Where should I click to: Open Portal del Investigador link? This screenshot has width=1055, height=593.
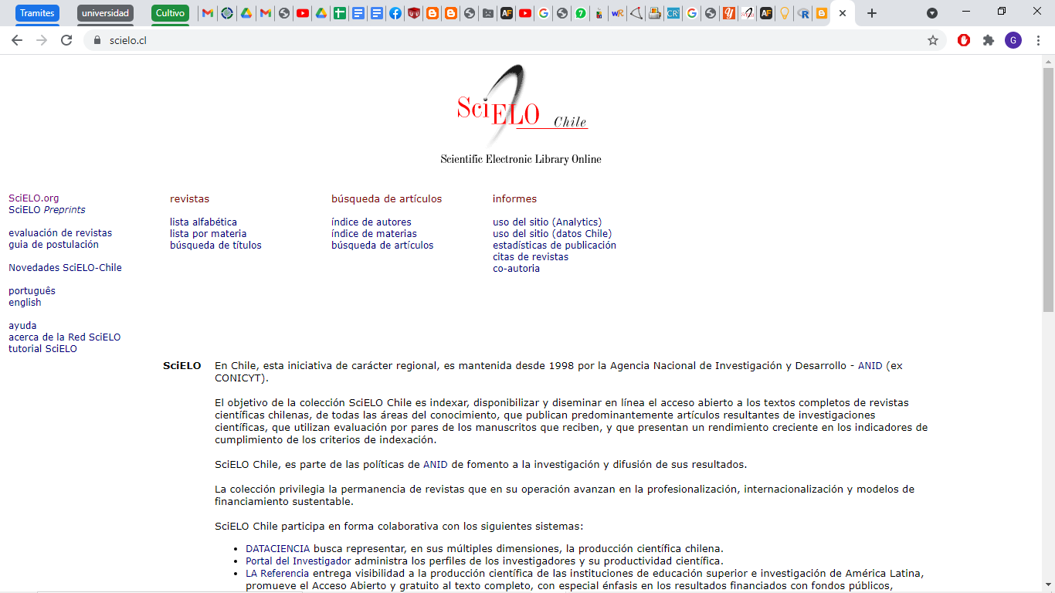[298, 561]
